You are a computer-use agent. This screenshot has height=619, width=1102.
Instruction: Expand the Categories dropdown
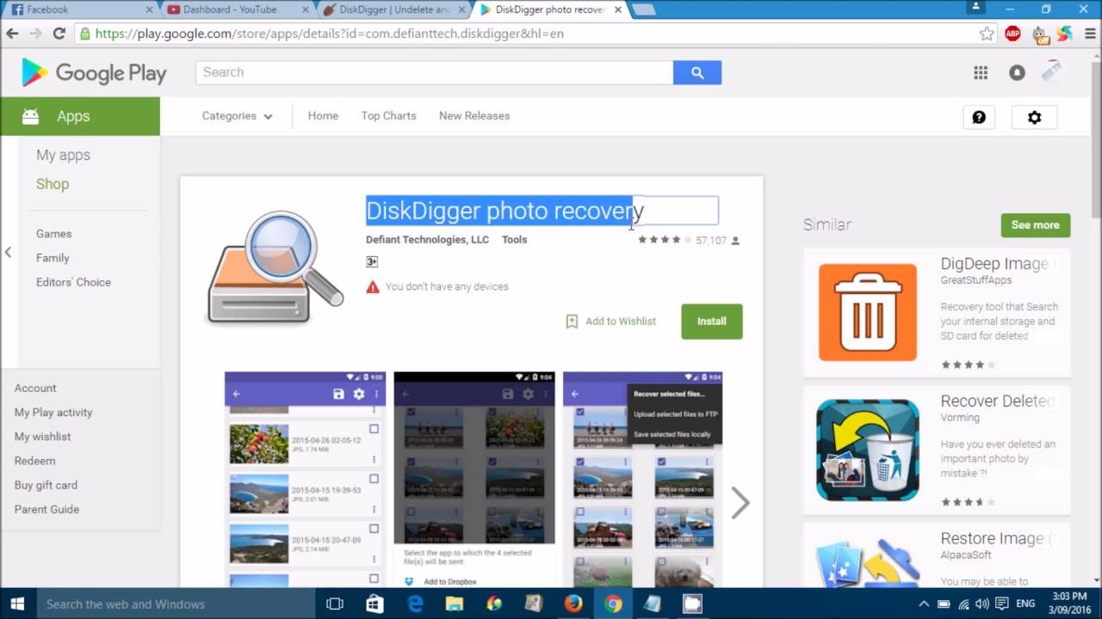pos(238,116)
